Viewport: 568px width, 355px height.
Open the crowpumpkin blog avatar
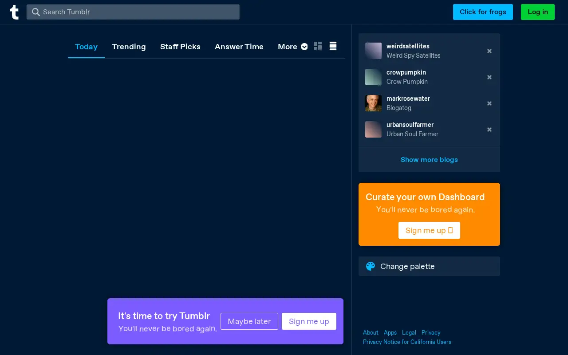tap(373, 77)
